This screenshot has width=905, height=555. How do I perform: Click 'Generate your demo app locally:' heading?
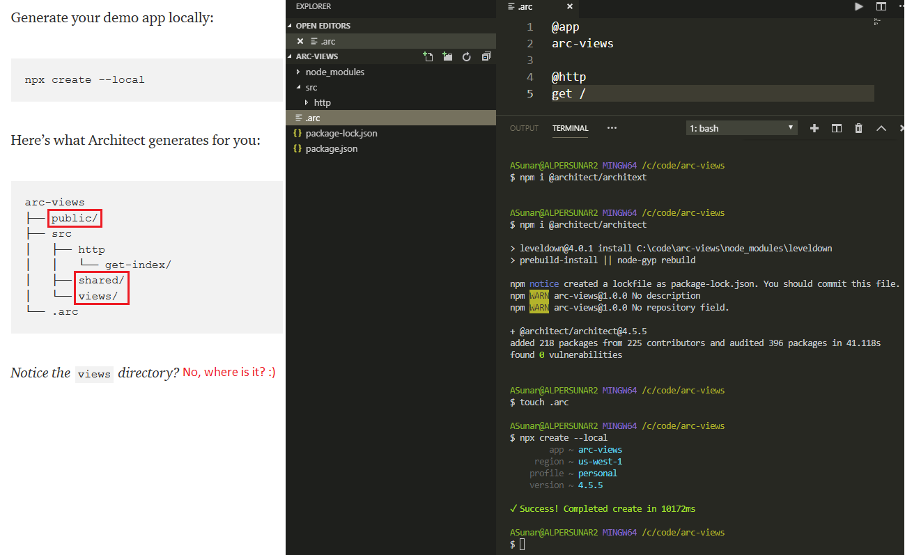[112, 18]
